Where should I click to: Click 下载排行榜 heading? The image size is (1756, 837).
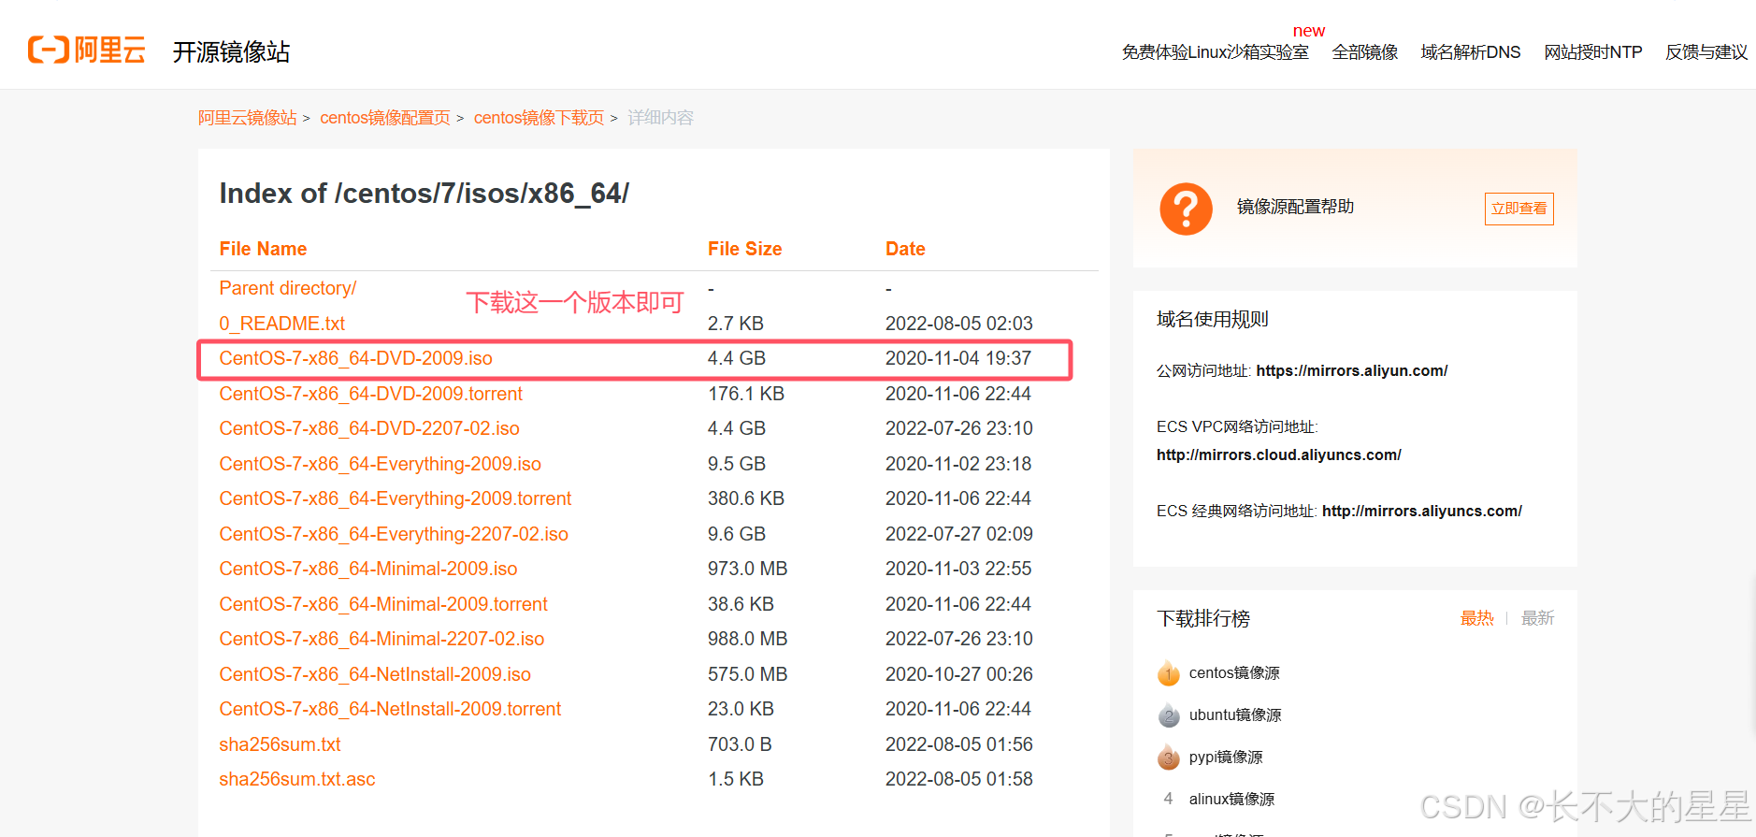(x=1203, y=619)
